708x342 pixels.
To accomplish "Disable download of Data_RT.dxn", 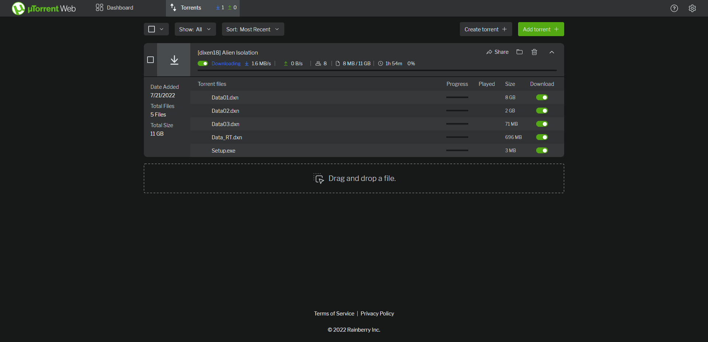I will 542,137.
